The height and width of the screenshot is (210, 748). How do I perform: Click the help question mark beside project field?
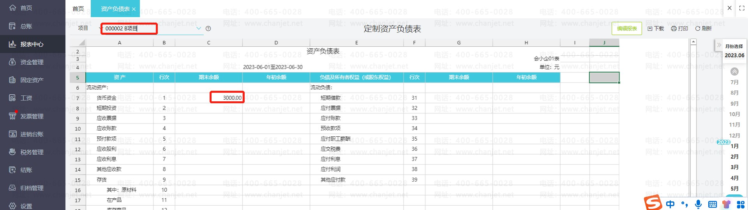pyautogui.click(x=208, y=28)
